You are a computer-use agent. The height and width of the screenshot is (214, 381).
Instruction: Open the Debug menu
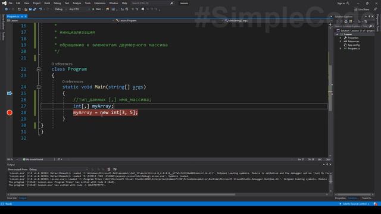point(57,3)
